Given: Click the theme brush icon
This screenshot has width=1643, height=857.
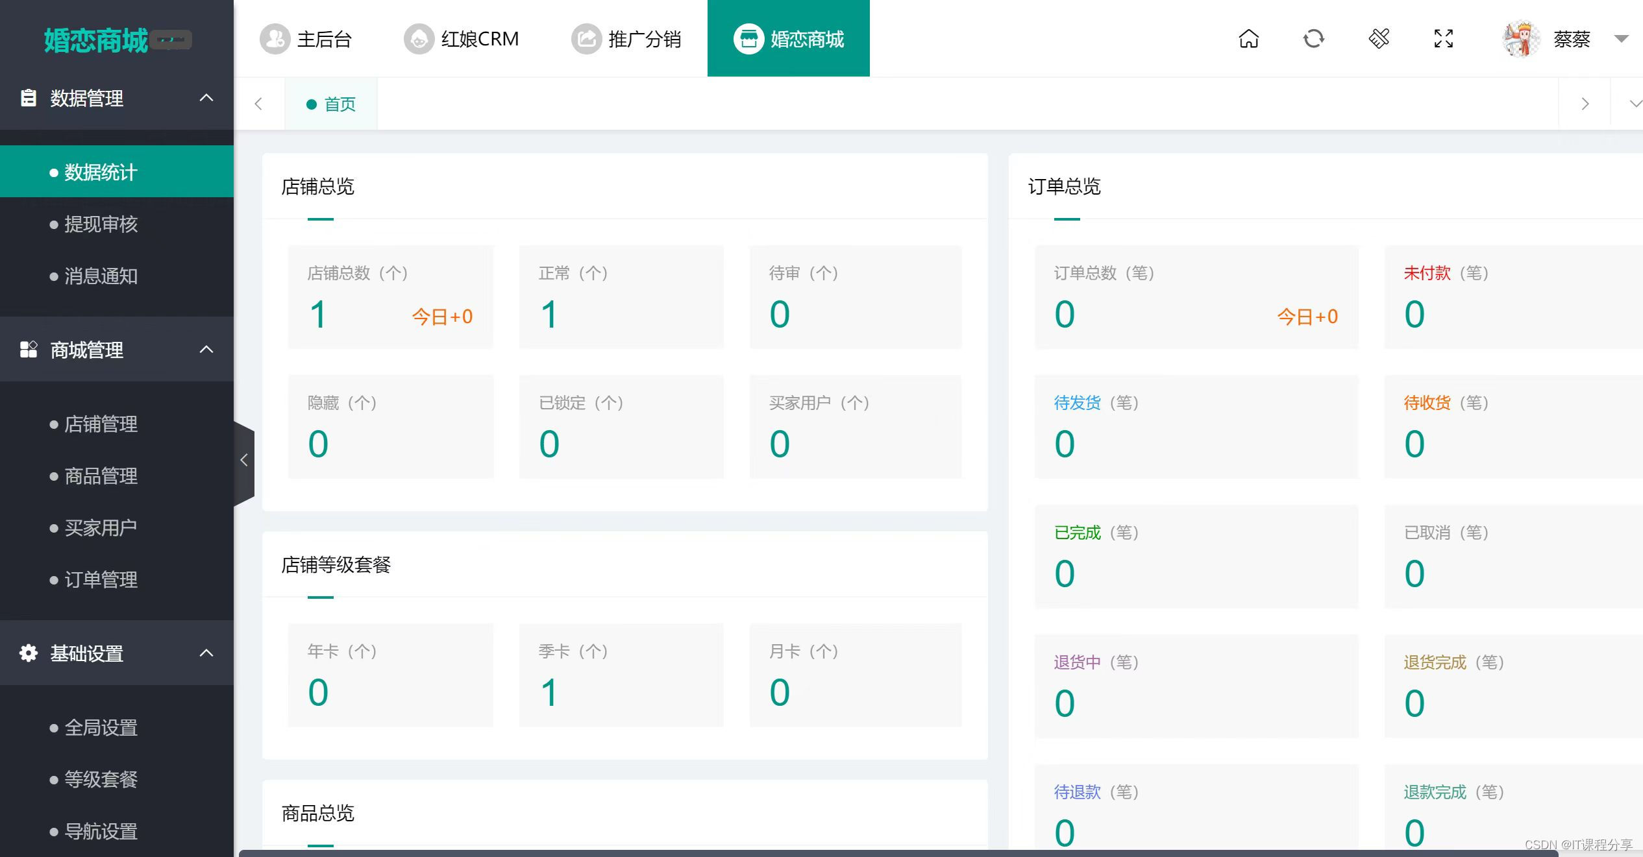Looking at the screenshot, I should tap(1379, 39).
